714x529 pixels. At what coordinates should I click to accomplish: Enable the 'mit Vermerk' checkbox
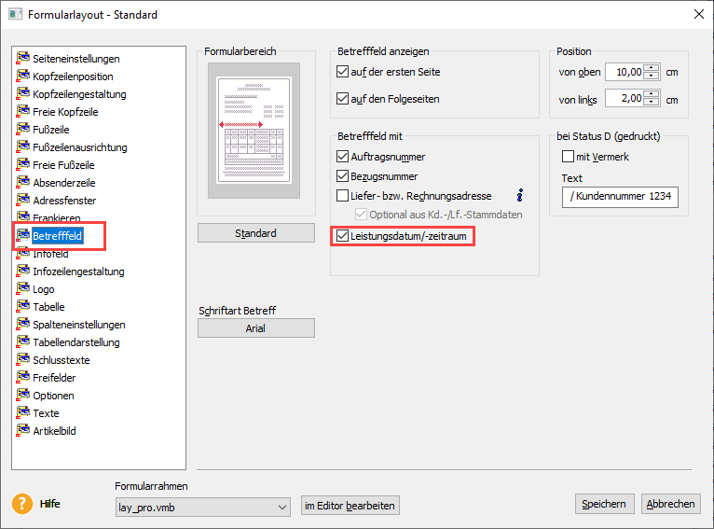coord(568,157)
